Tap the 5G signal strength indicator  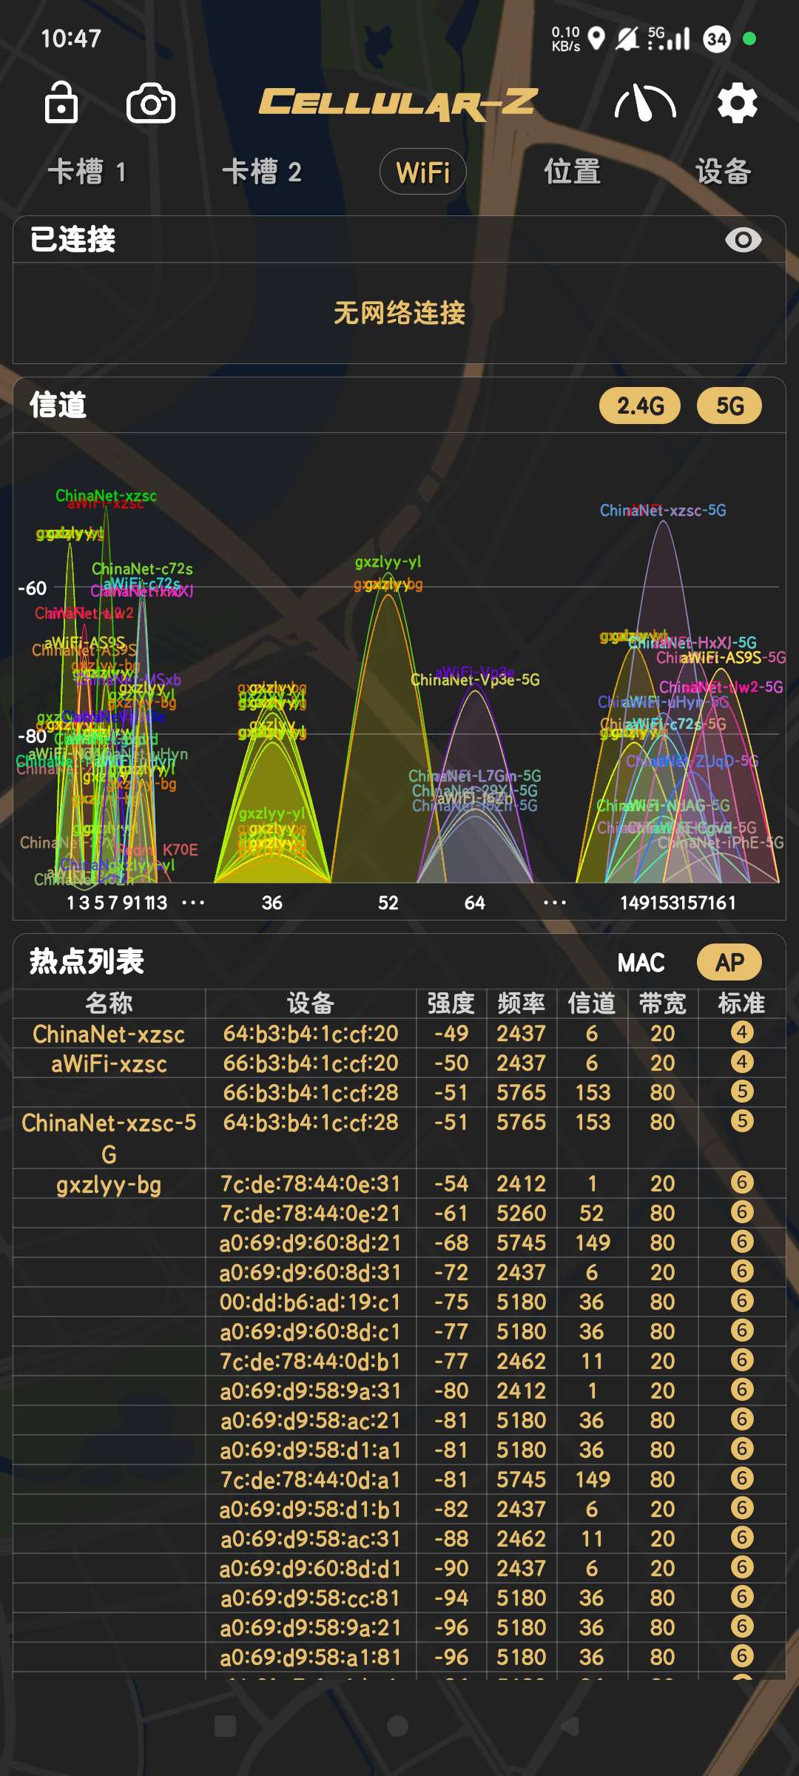coord(669,38)
